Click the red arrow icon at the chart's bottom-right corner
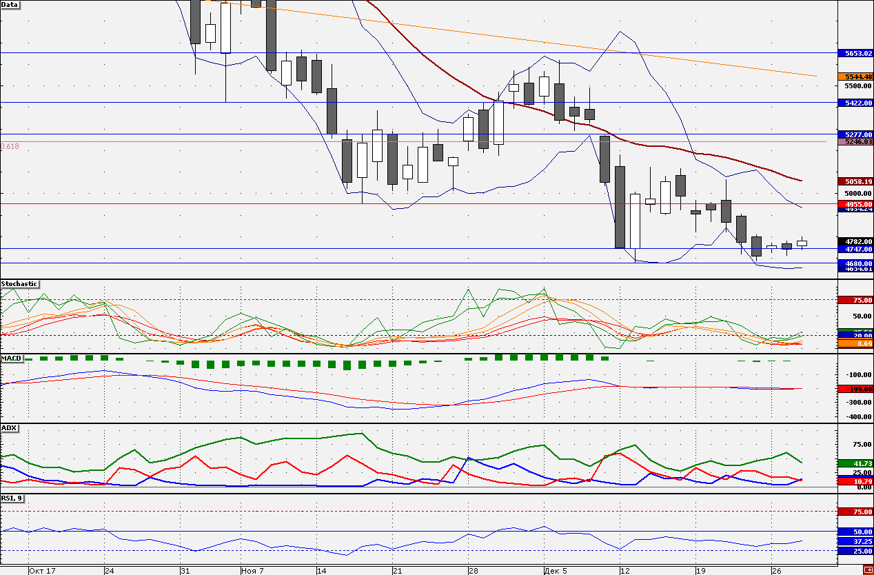Screen dimensions: 874x575 click(867, 569)
